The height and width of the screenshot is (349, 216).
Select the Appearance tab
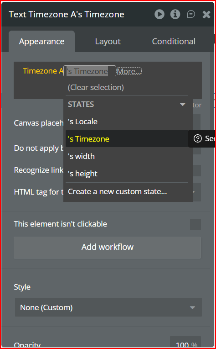(42, 42)
